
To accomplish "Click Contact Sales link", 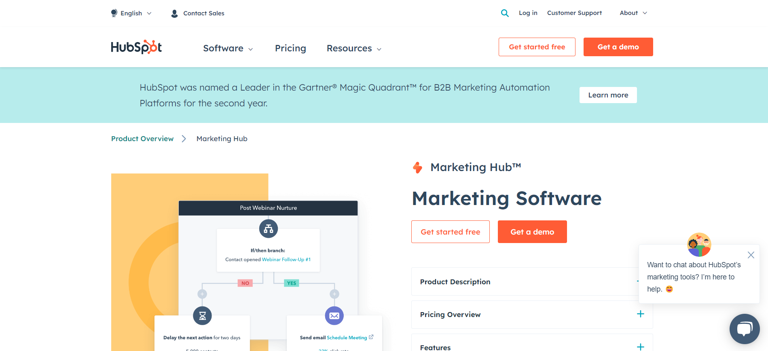I will (x=204, y=13).
